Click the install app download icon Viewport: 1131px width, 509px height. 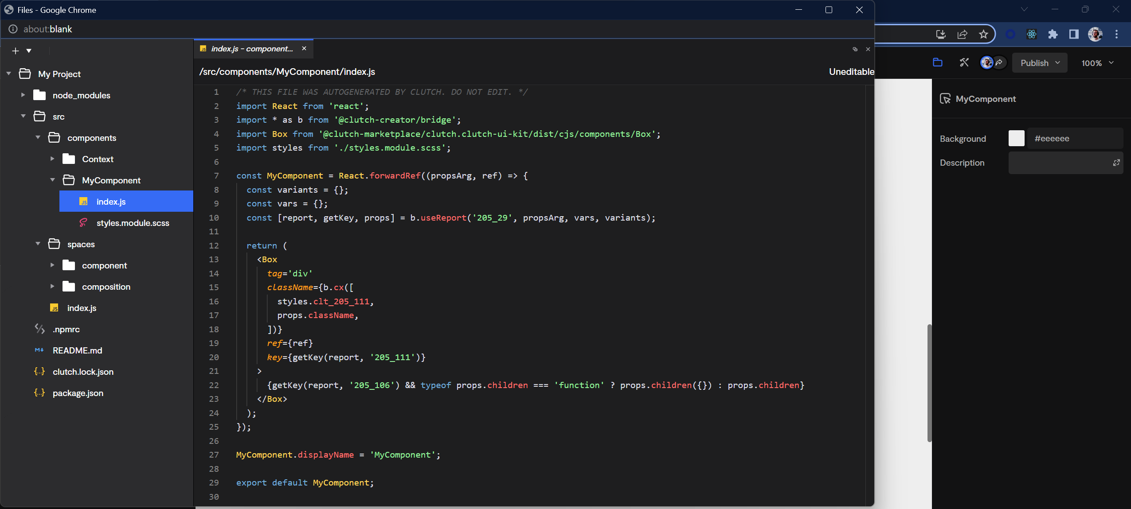[940, 34]
